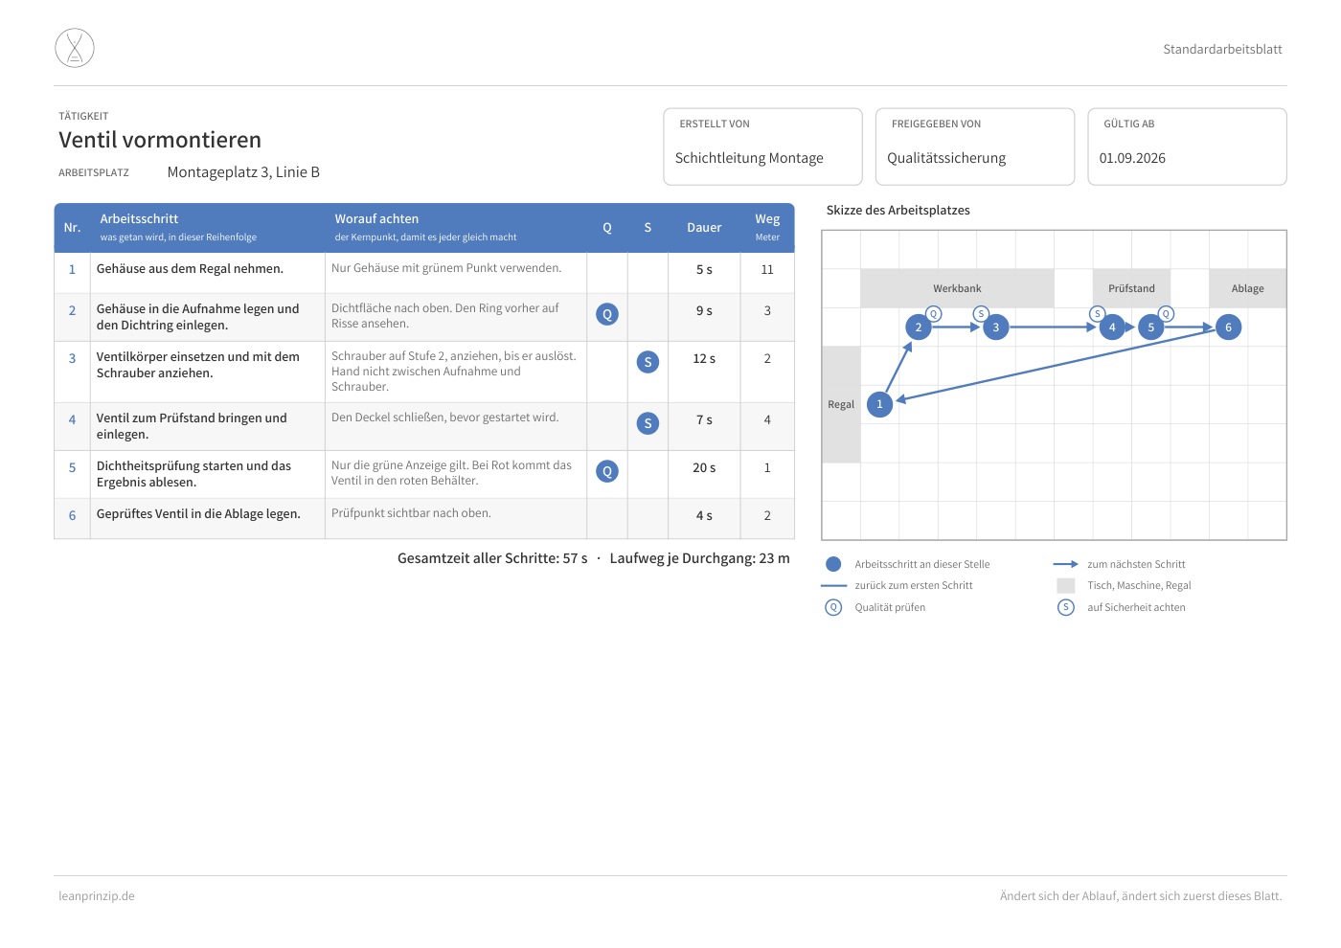1341x948 pixels.
Task: Select step marker 4 in the workplace sketch
Action: coord(1112,327)
